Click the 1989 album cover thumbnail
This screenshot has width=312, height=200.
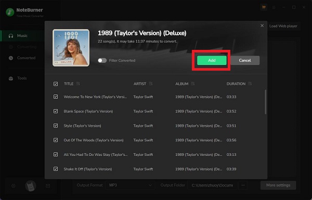(71, 48)
